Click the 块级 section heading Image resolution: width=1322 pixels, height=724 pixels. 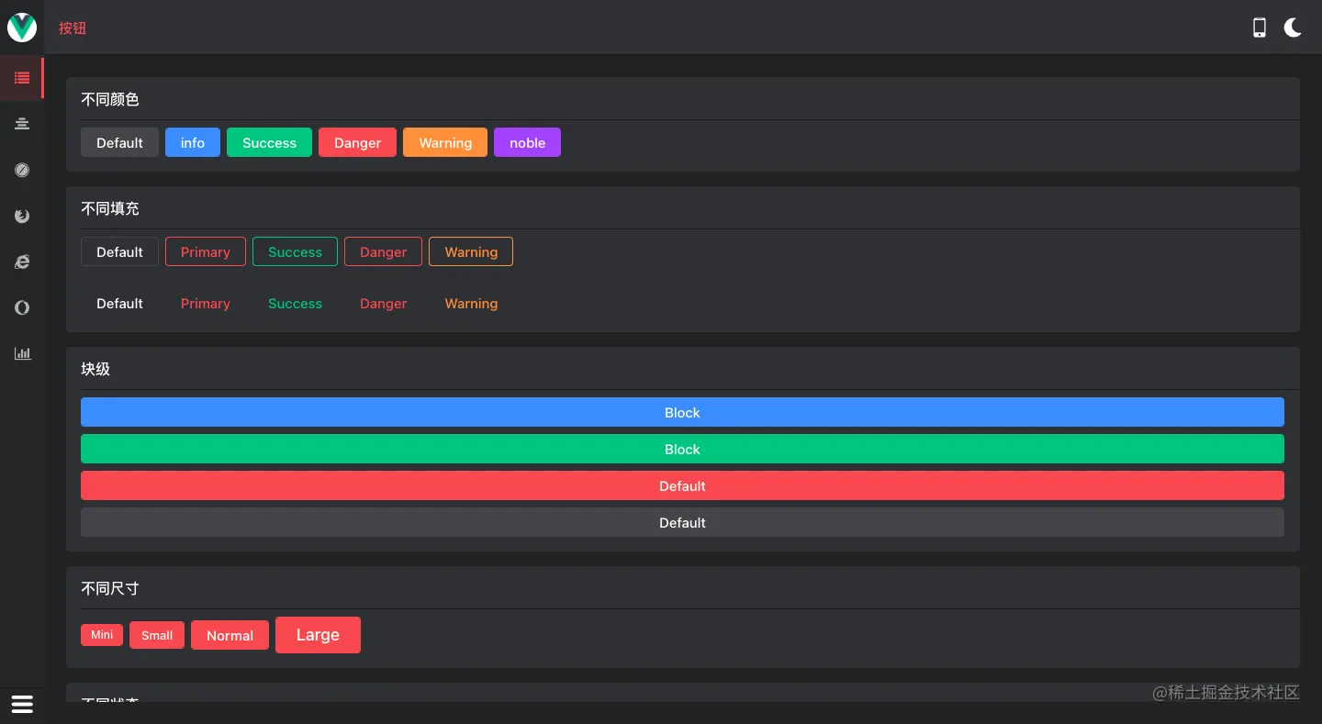(95, 369)
